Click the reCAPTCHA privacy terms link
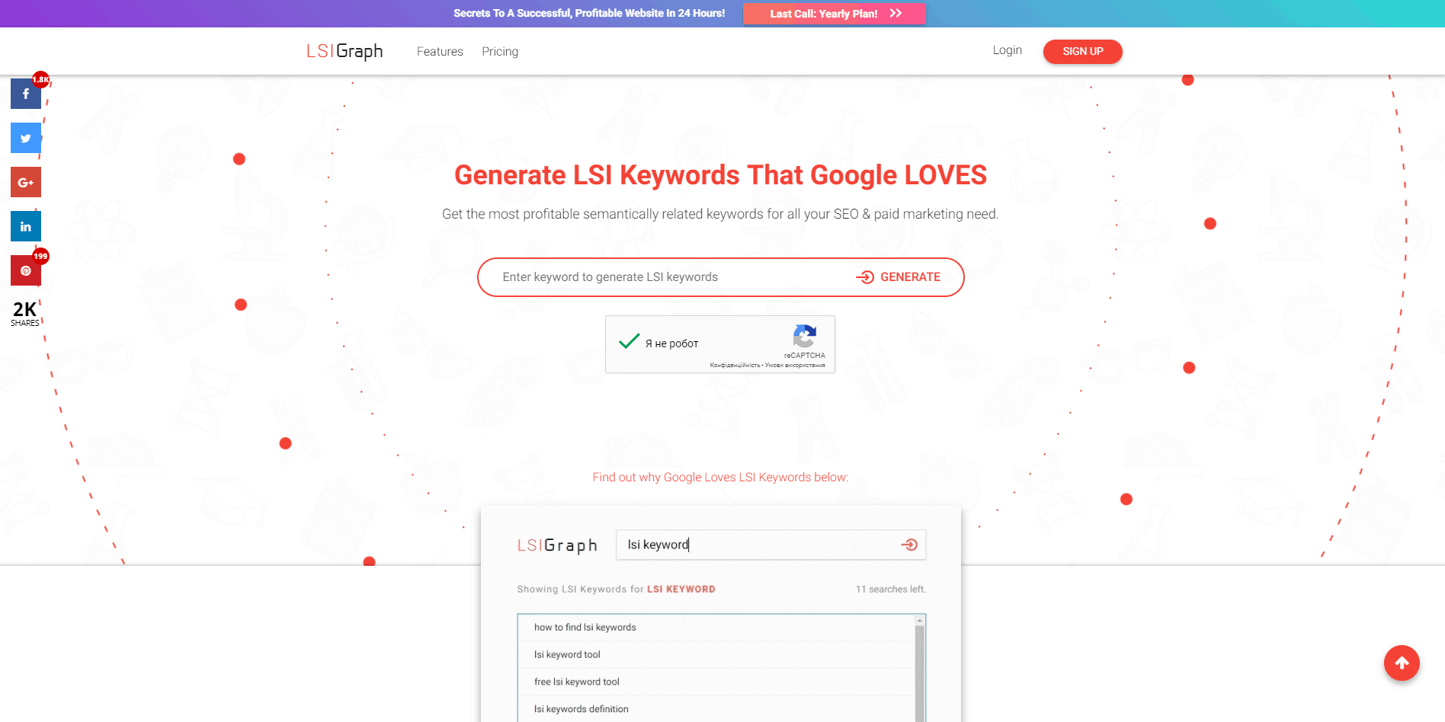Image resolution: width=1445 pixels, height=722 pixels. click(x=767, y=366)
